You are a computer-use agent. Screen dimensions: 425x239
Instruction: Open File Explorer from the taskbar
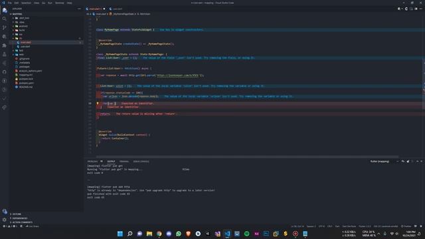(x=149, y=234)
